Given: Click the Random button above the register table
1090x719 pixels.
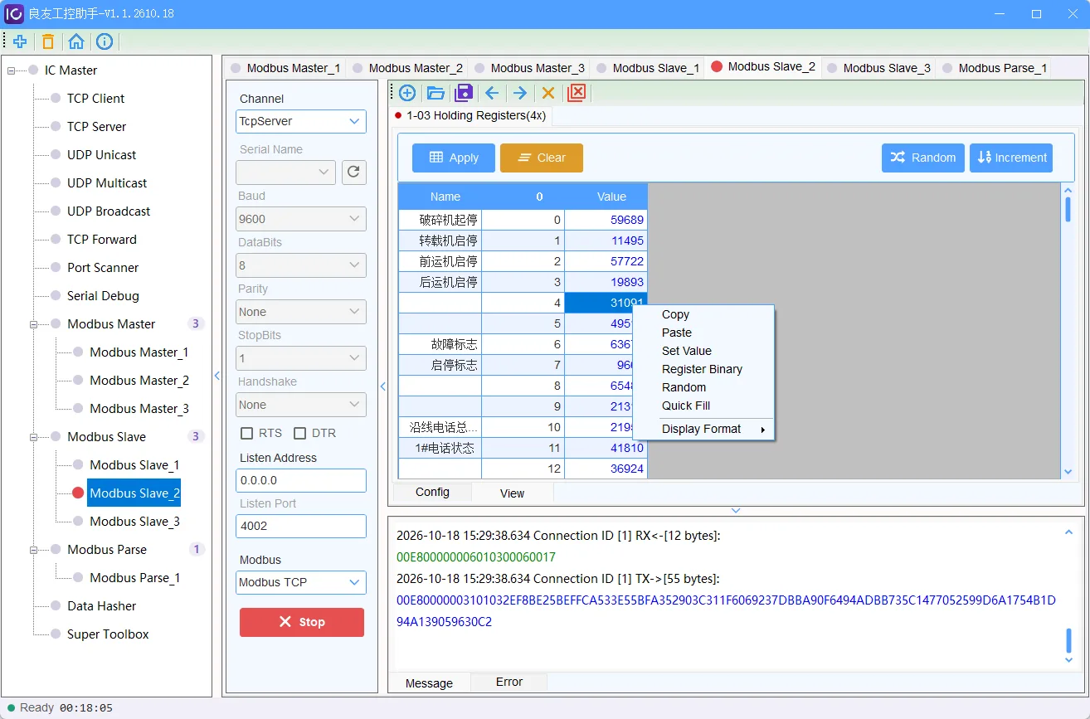Looking at the screenshot, I should click(923, 158).
